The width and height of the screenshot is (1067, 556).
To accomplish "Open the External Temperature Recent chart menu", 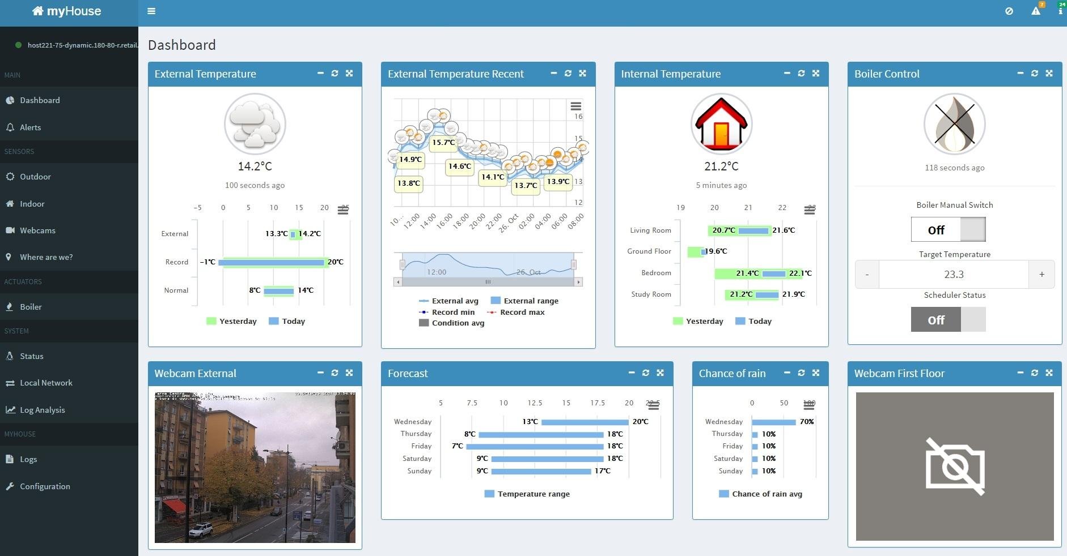I will tap(576, 106).
